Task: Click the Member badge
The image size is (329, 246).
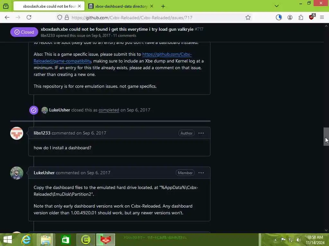Action: [185, 173]
